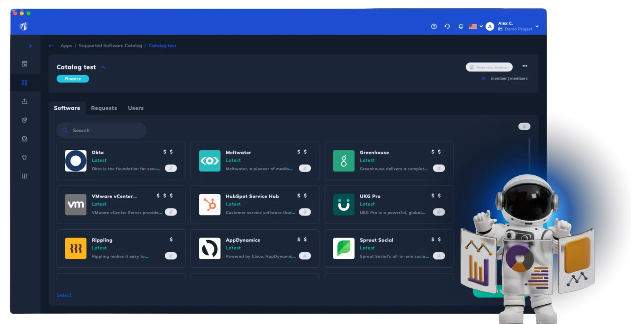Toggle the Meltwater card switch
The width and height of the screenshot is (631, 324).
305,168
